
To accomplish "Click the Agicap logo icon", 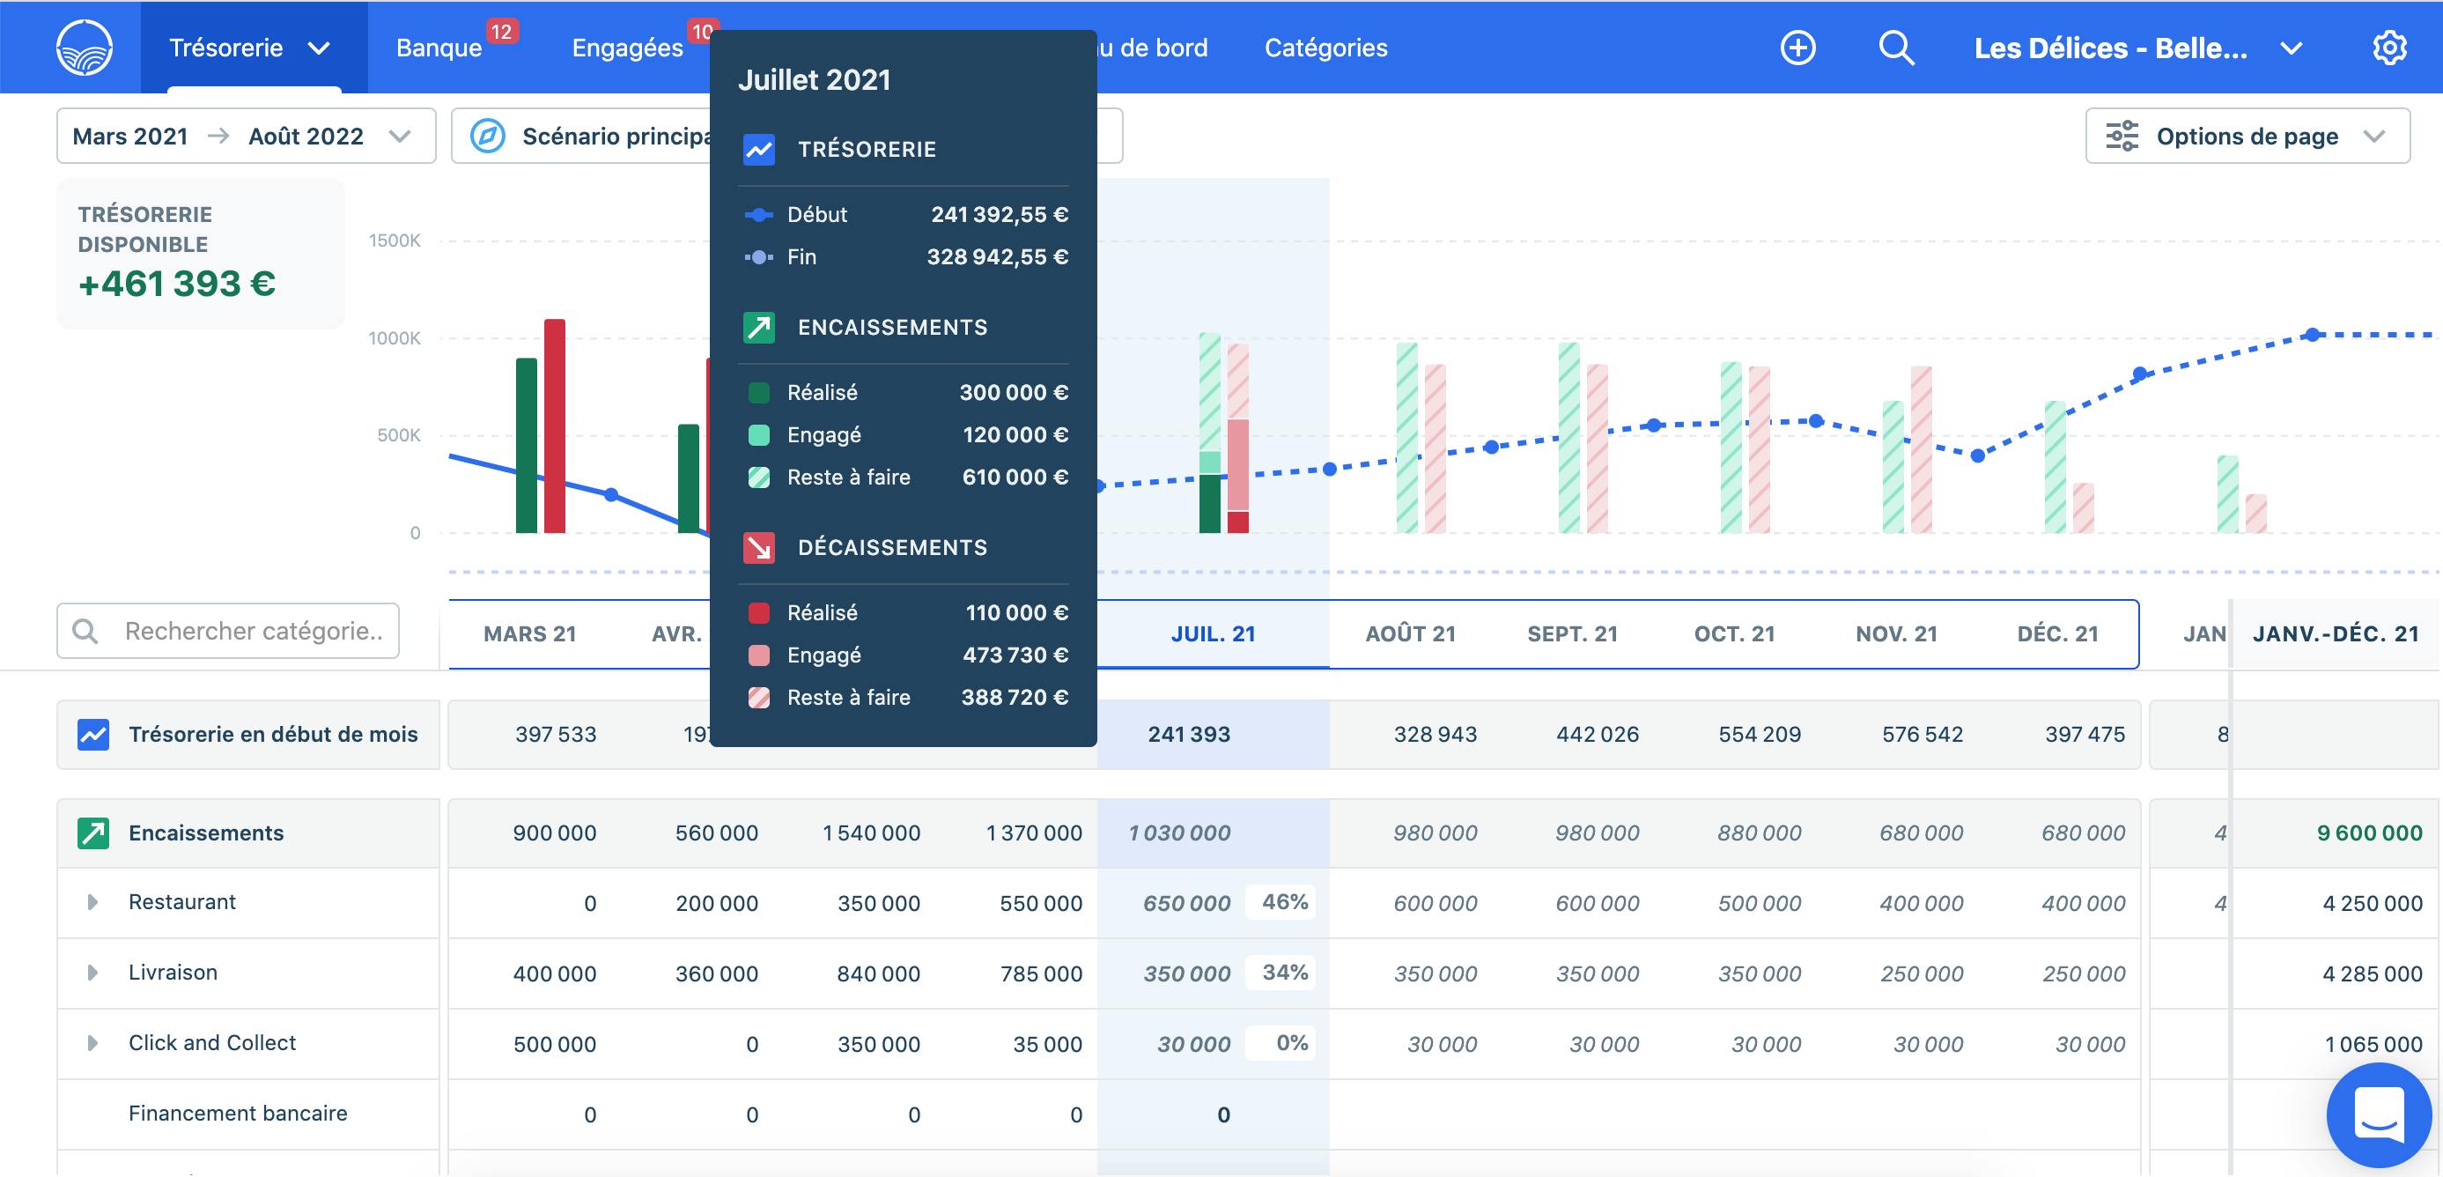I will (84, 47).
